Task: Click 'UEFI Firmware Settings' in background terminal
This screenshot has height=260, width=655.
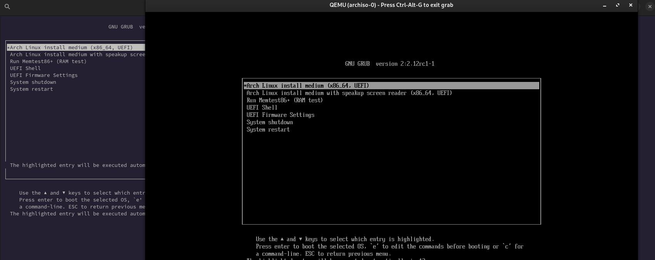Action: point(44,75)
